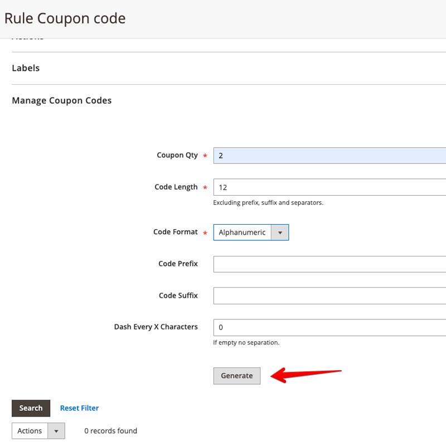This screenshot has height=446, width=446.
Task: Open the Actions bulk dropdown
Action: coord(30,431)
